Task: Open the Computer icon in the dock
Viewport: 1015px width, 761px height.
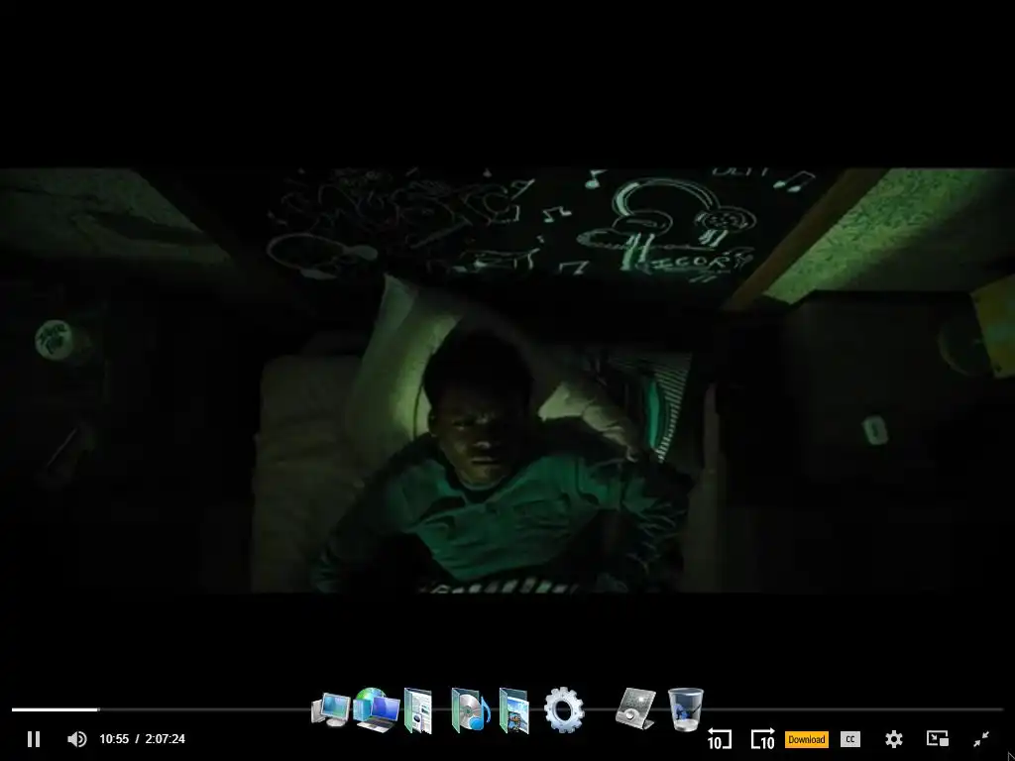Action: pos(331,709)
